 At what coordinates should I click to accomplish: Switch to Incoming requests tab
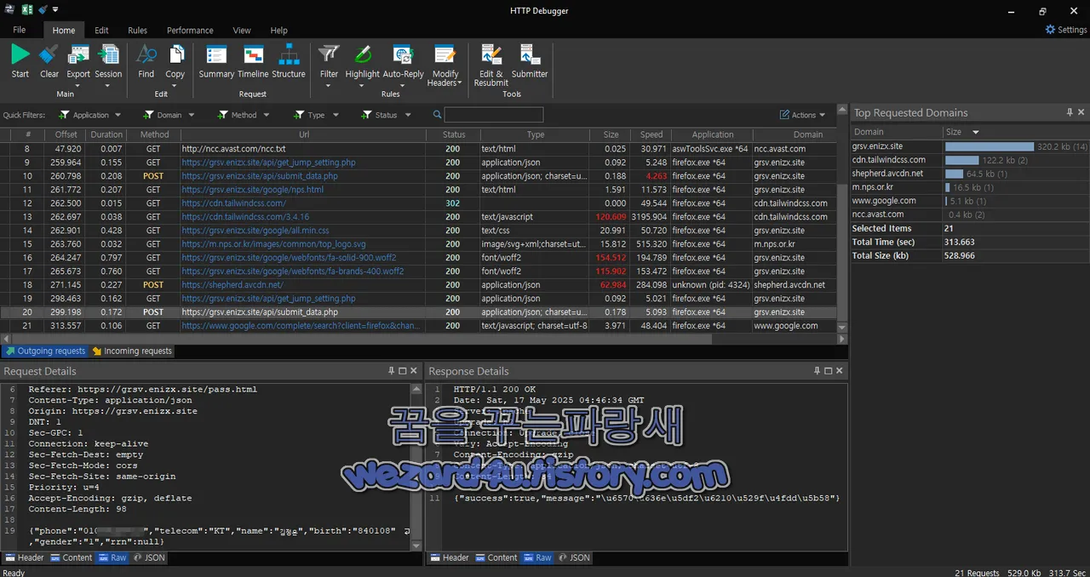(x=131, y=351)
